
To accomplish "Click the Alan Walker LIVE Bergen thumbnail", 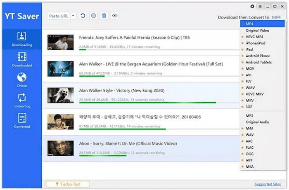I will [x=60, y=69].
